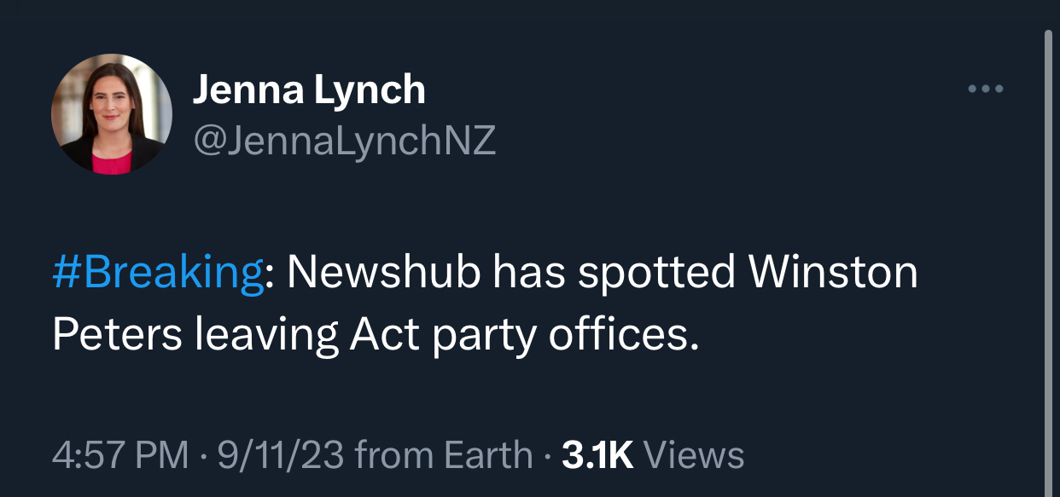Click the 3.1K view count number
The width and height of the screenshot is (1060, 497).
tap(597, 455)
